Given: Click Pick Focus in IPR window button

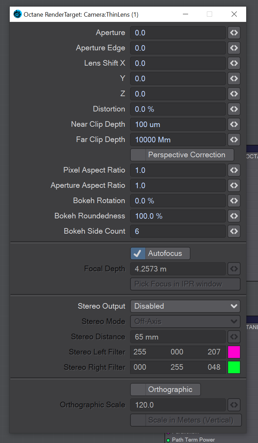Looking at the screenshot, I should pos(185,284).
